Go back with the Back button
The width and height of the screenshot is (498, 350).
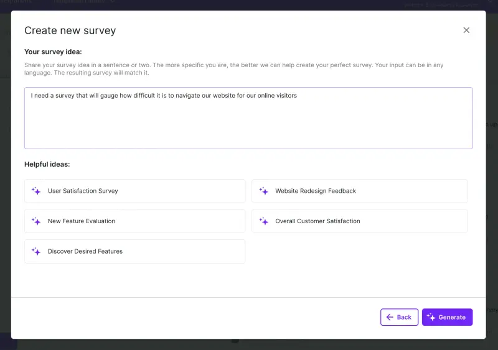tap(399, 317)
